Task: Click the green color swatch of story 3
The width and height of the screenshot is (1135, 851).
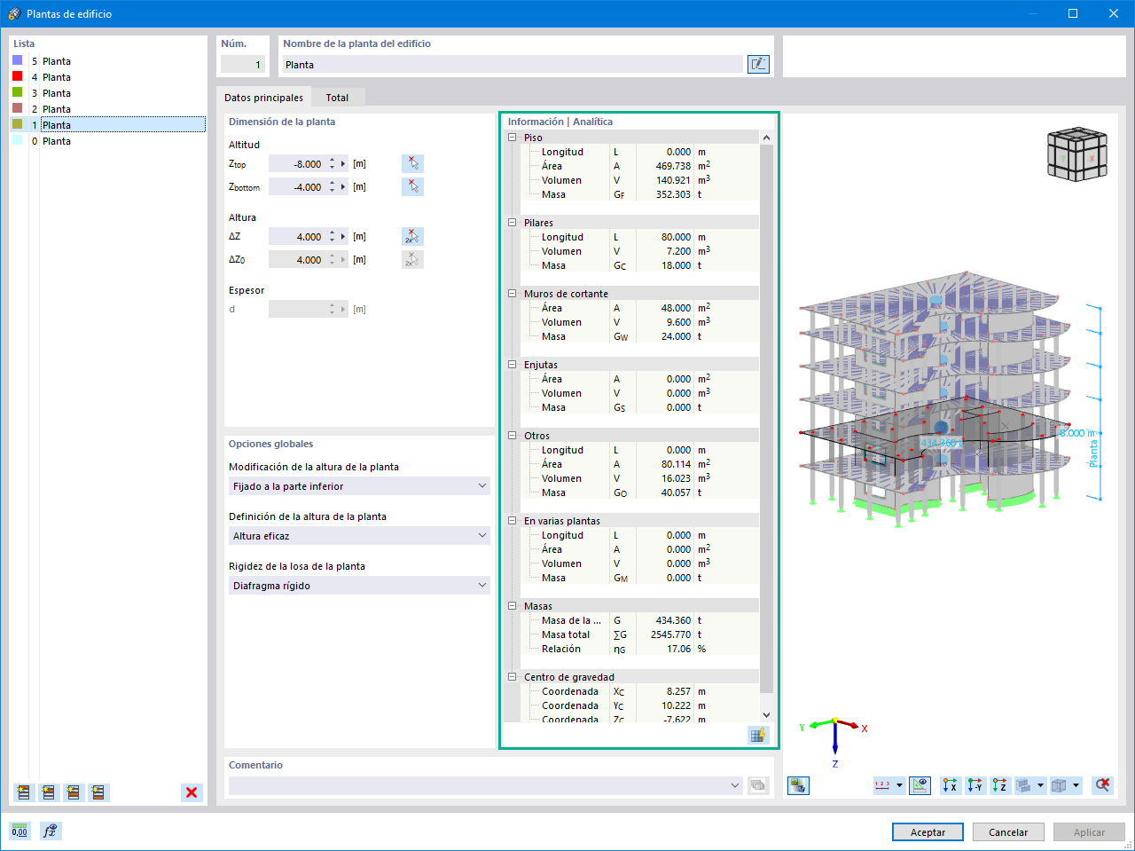Action: 18,92
